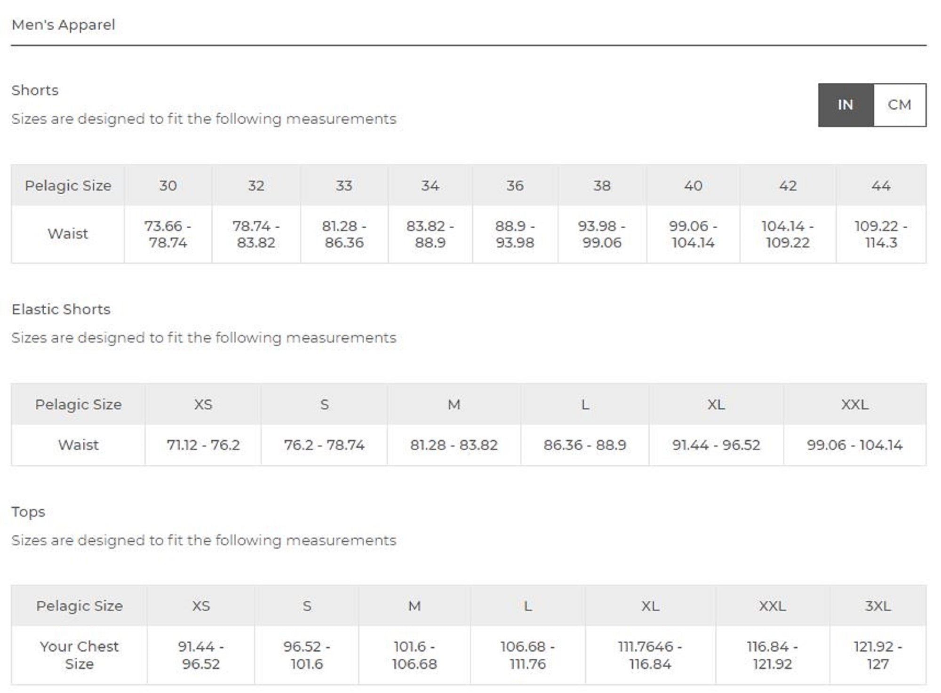
Task: Select XXL header in Elastic Shorts table
Action: point(854,405)
